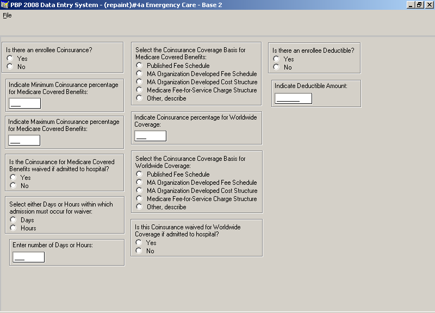Select the Hours option for waiver admission
This screenshot has height=313, width=435.
[13, 228]
